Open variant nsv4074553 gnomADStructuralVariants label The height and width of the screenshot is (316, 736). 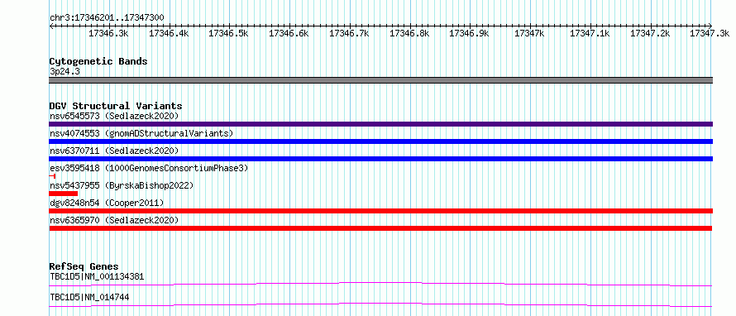141,133
